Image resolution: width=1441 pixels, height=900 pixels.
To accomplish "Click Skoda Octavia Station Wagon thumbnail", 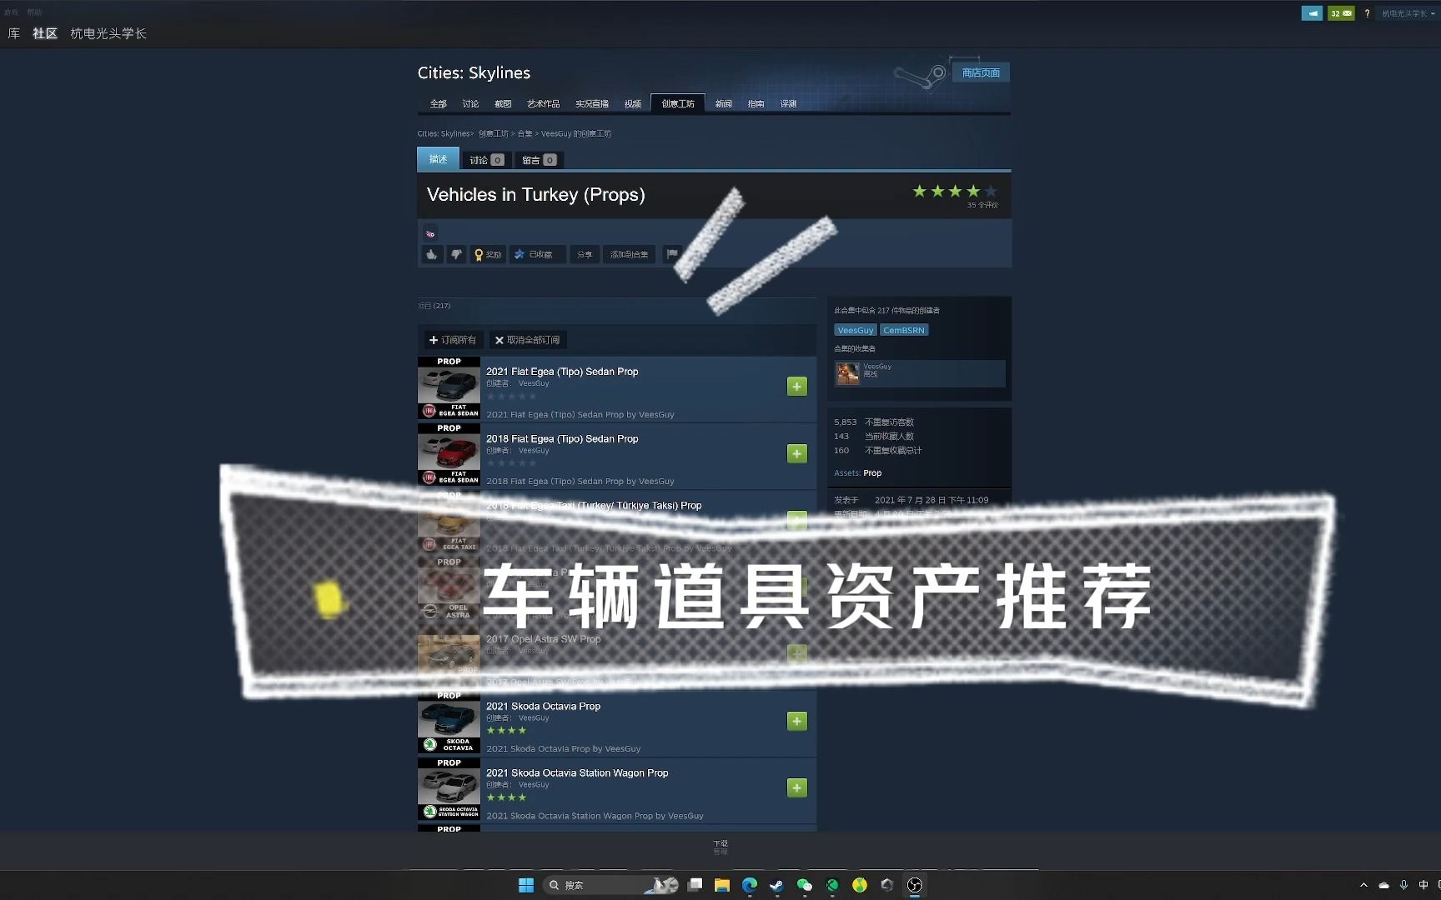I will click(449, 788).
